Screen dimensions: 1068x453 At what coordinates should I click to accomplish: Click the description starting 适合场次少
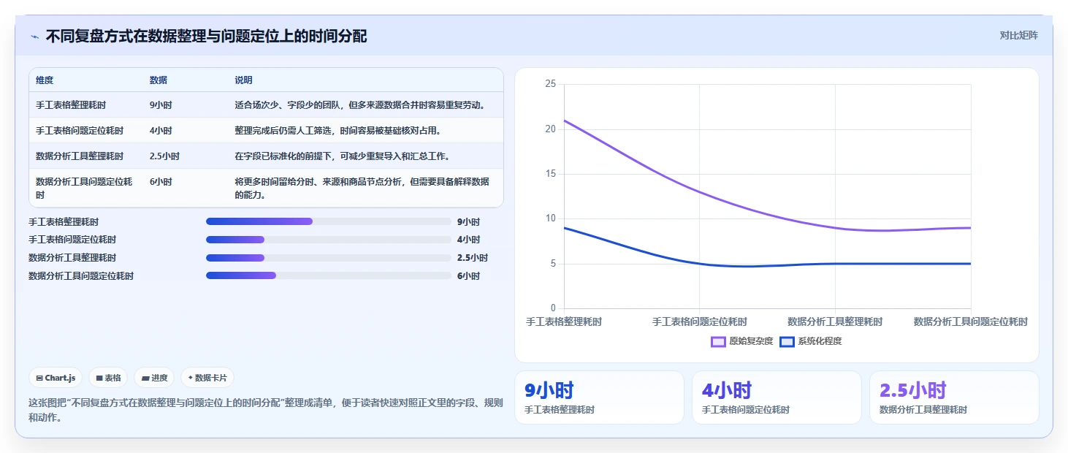click(359, 105)
